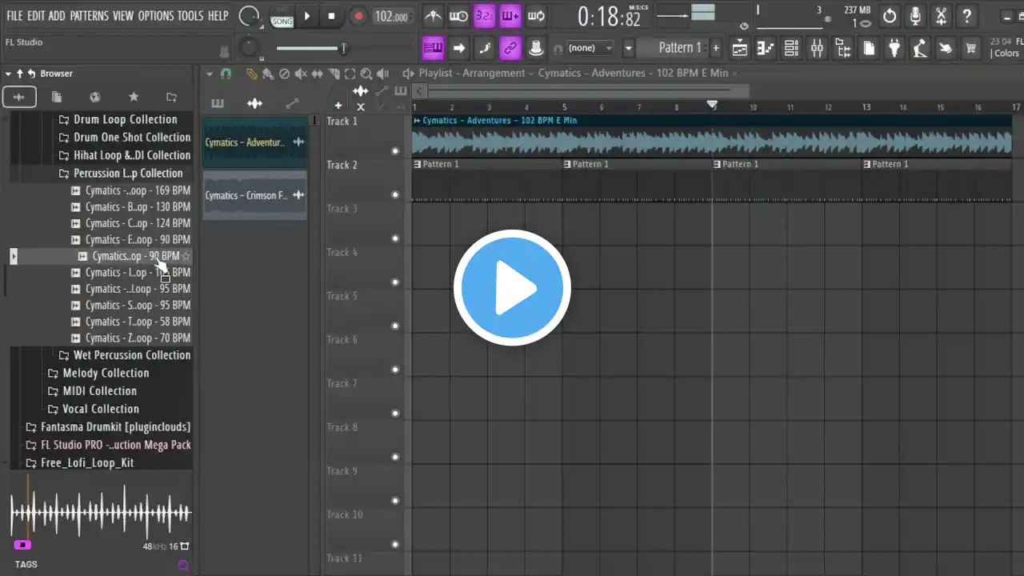Toggle the metronome icon
This screenshot has height=576, width=1024.
point(433,16)
